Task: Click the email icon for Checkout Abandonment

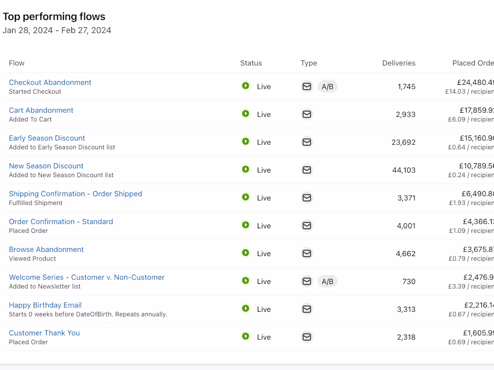Action: (x=307, y=86)
